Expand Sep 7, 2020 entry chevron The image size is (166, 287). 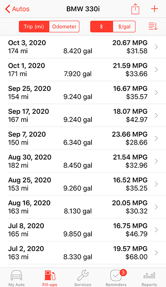pos(156,138)
